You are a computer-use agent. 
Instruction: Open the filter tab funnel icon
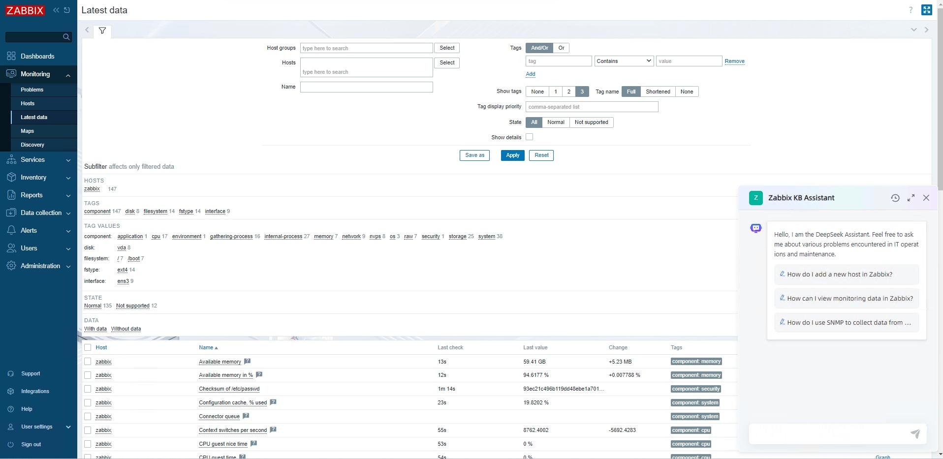click(x=102, y=31)
